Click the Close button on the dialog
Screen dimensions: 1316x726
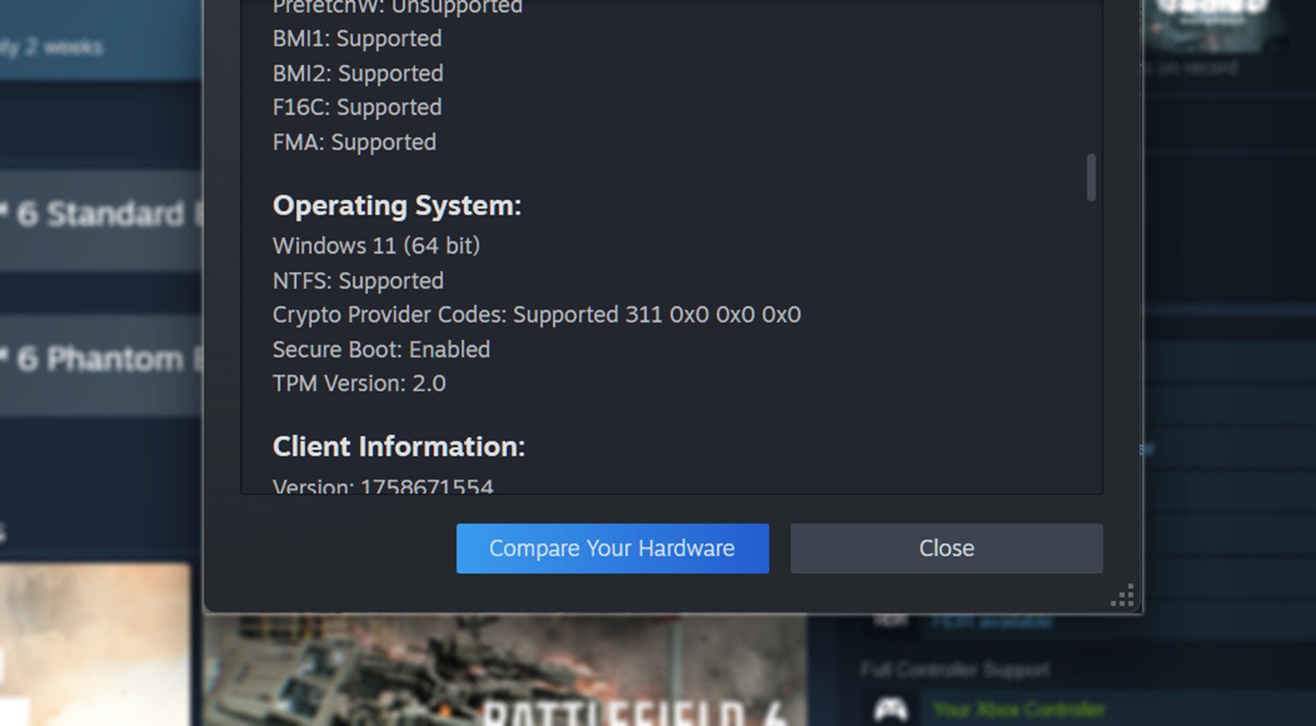click(946, 548)
